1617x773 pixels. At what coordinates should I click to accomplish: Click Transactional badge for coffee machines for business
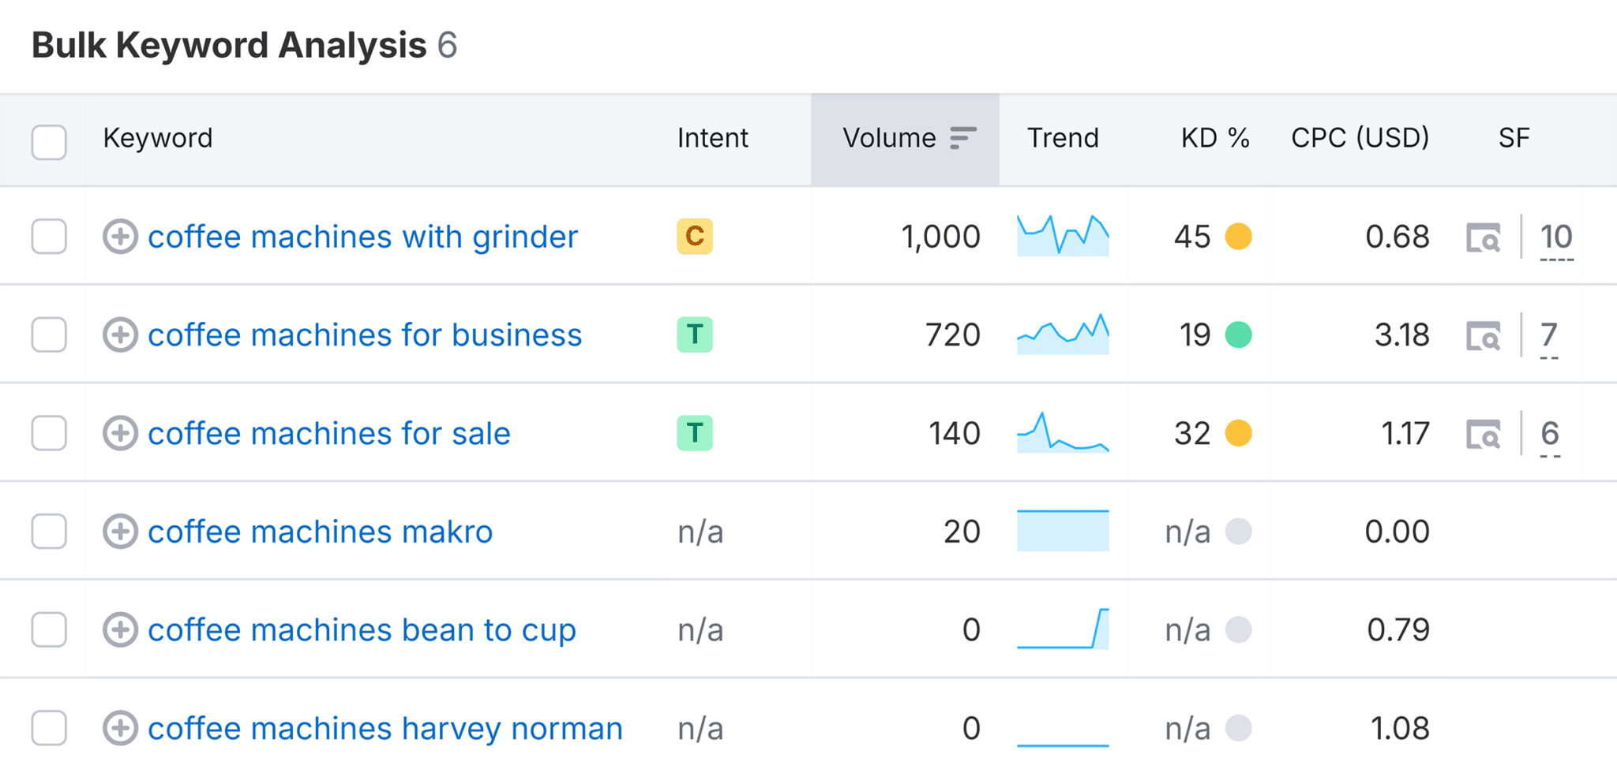pyautogui.click(x=695, y=334)
